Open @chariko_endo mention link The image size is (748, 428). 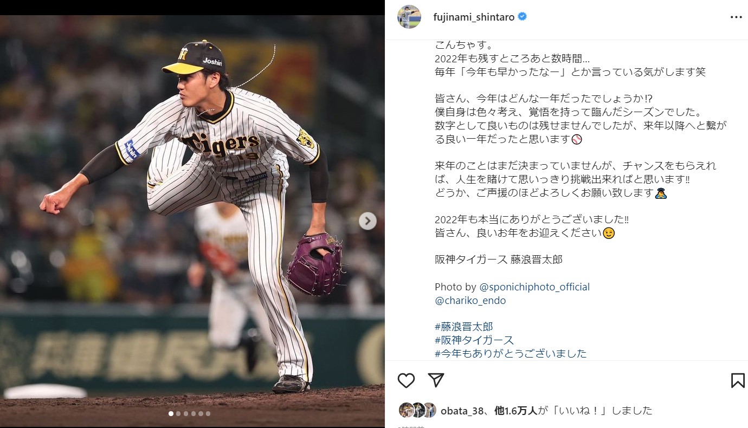(470, 300)
